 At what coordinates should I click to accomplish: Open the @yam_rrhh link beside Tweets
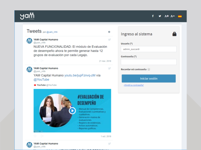click(x=52, y=32)
